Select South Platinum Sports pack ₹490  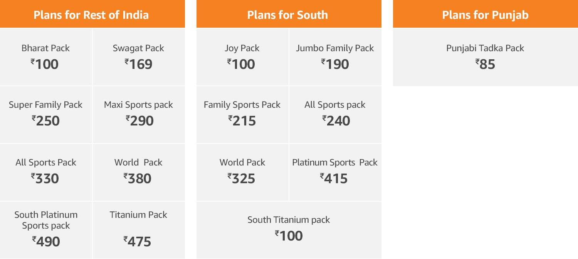[46, 230]
